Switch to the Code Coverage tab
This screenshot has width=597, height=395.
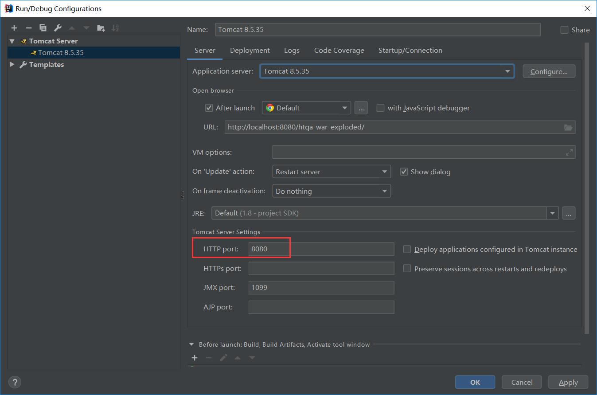point(339,51)
